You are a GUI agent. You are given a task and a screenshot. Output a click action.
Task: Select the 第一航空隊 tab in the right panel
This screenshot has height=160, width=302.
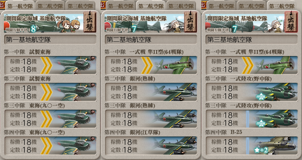pyautogui.click(x=221, y=6)
